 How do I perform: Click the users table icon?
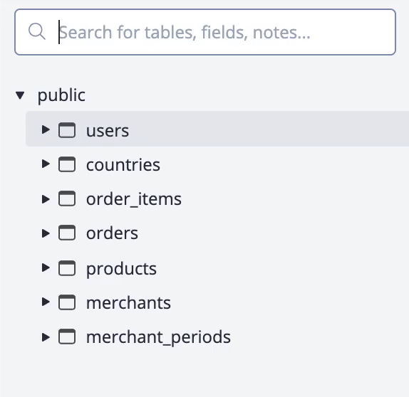click(x=67, y=129)
